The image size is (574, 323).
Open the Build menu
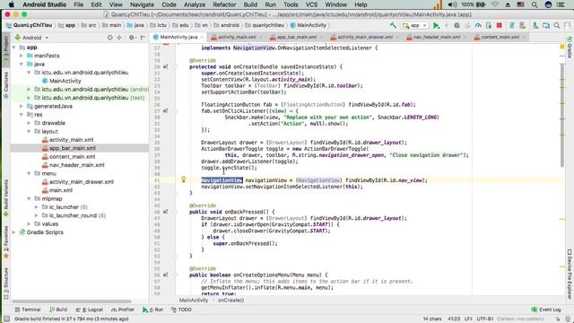coord(250,4)
